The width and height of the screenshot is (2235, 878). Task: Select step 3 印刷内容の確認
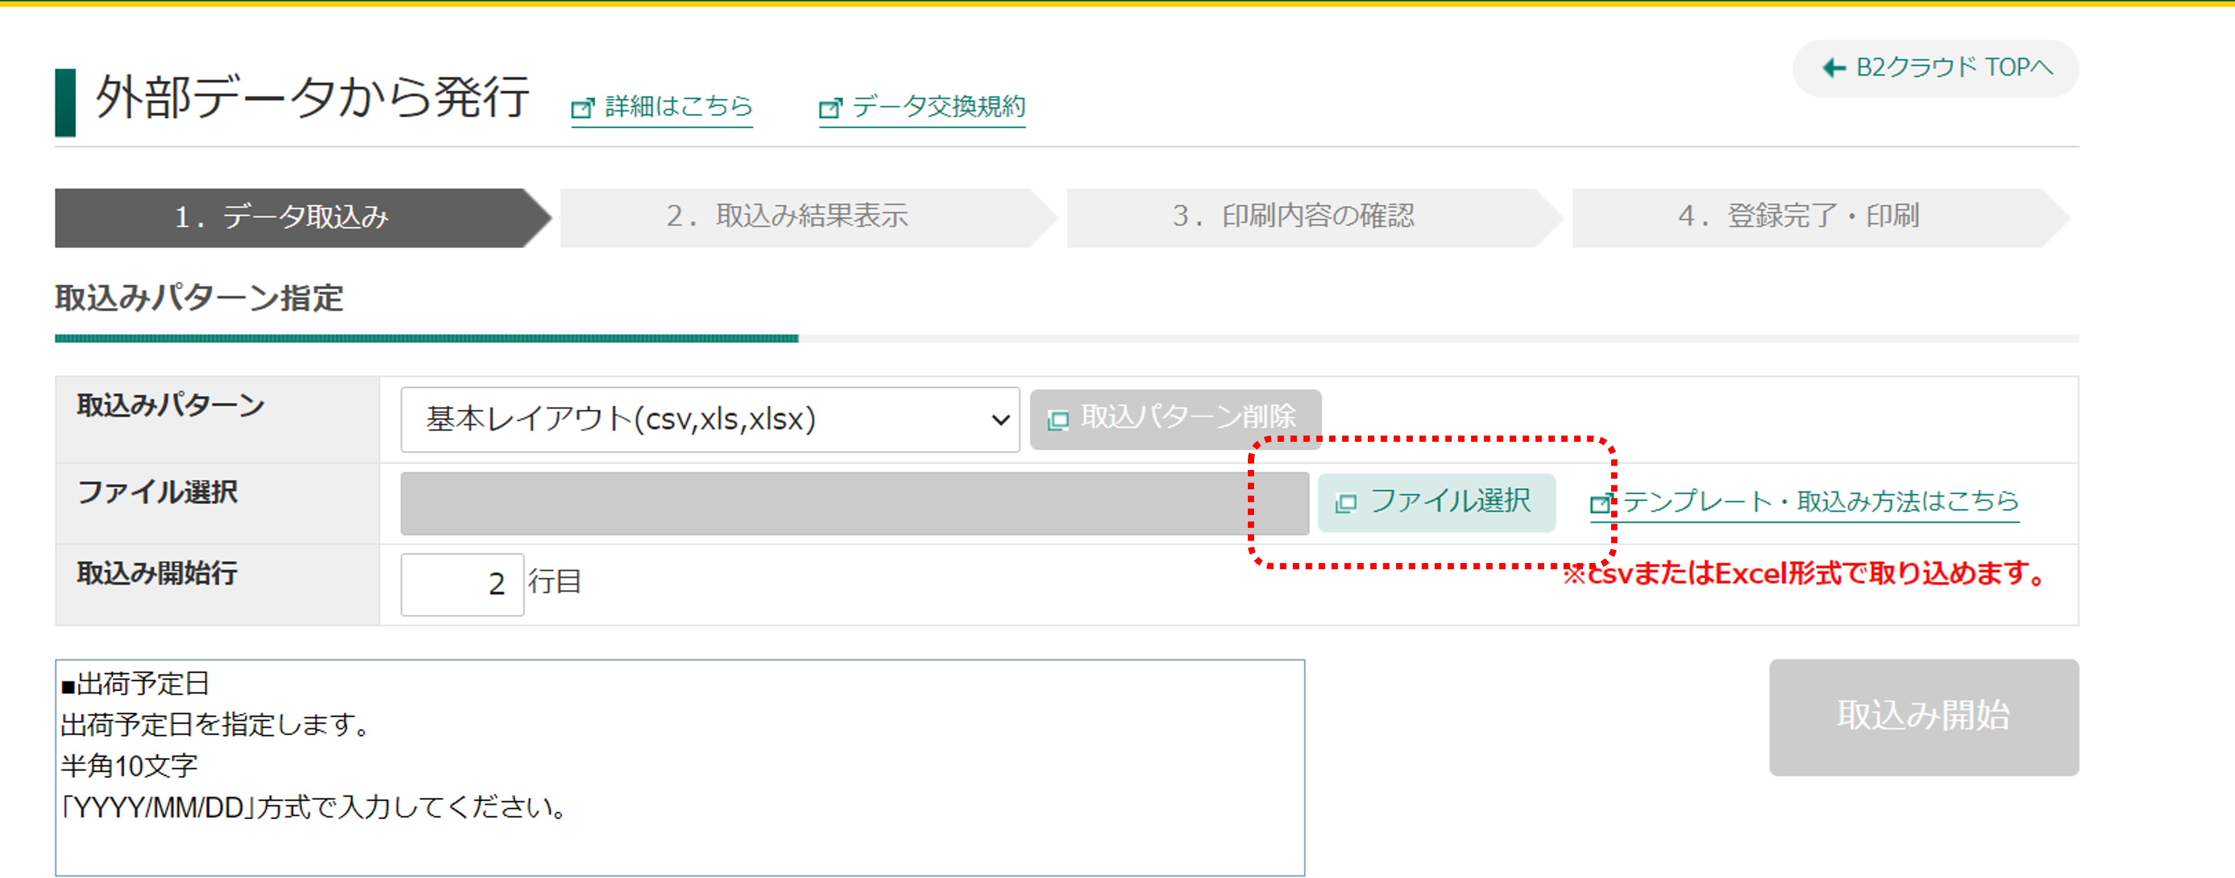pos(1295,217)
